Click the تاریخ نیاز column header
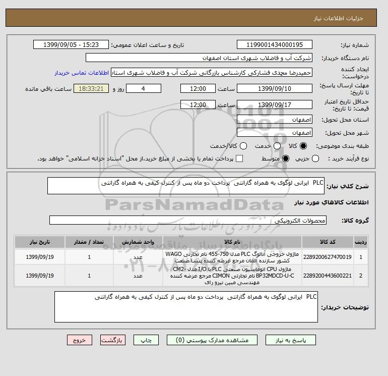 40,242
